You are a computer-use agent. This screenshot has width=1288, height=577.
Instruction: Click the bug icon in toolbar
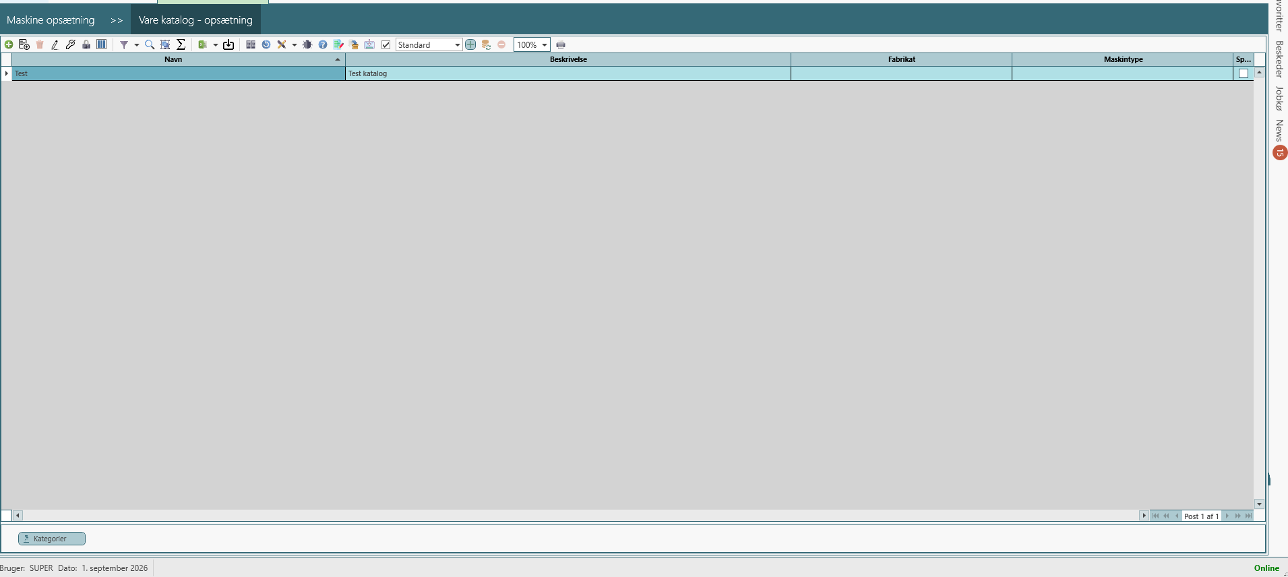[x=307, y=44]
